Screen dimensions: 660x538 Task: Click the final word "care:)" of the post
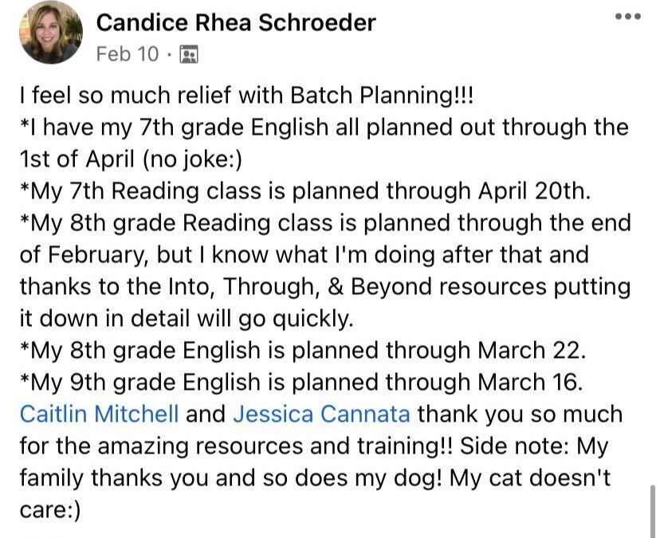tap(50, 510)
